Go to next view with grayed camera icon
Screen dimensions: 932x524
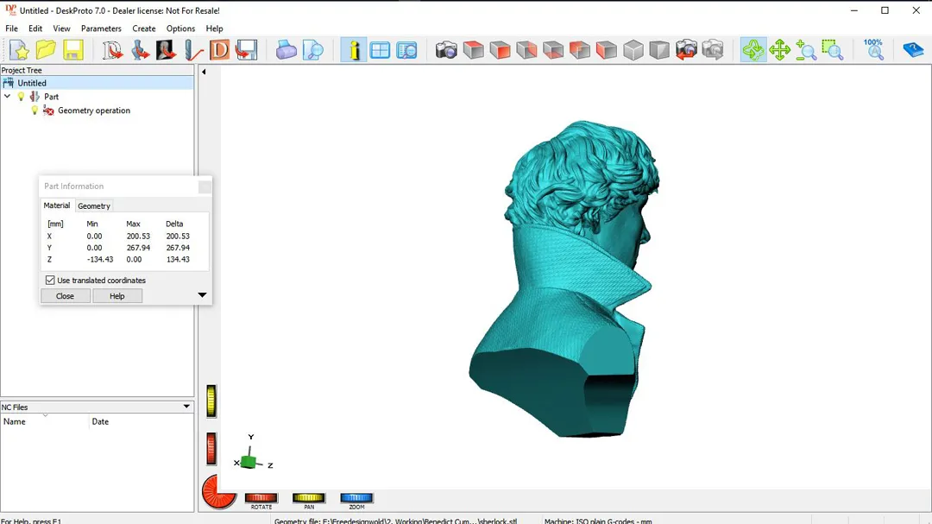(713, 51)
